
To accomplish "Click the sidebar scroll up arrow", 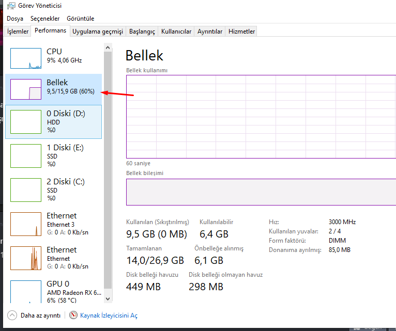I will [x=108, y=48].
